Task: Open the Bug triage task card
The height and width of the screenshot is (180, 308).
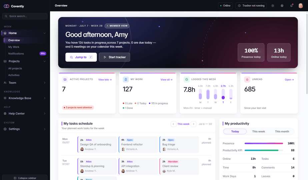Action: click(x=179, y=144)
